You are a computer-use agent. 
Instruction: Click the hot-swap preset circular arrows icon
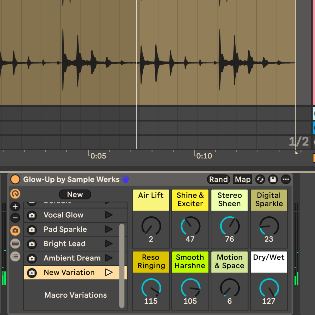pyautogui.click(x=260, y=180)
